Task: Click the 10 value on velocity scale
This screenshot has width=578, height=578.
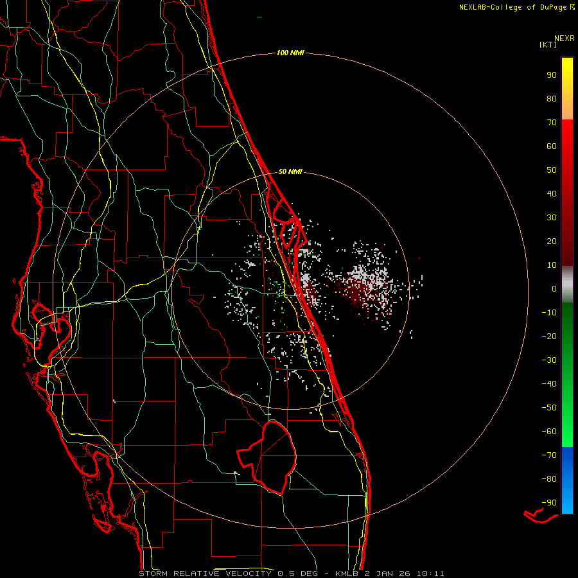Action: pyautogui.click(x=552, y=265)
